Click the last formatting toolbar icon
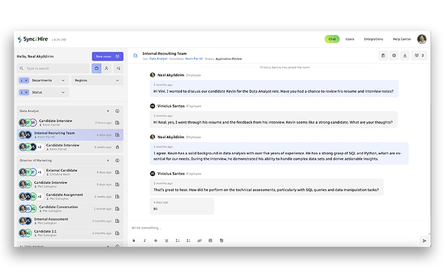 [221, 241]
